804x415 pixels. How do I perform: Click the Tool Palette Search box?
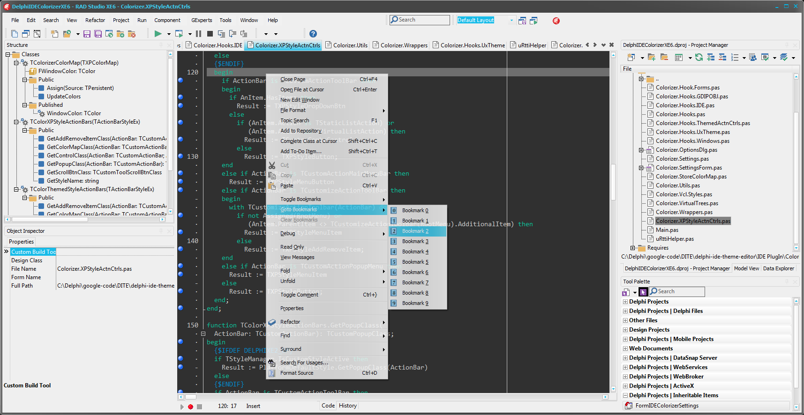click(x=677, y=291)
